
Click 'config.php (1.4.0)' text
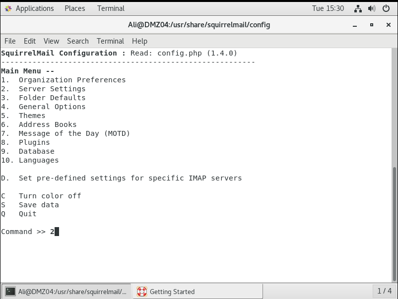(x=197, y=53)
